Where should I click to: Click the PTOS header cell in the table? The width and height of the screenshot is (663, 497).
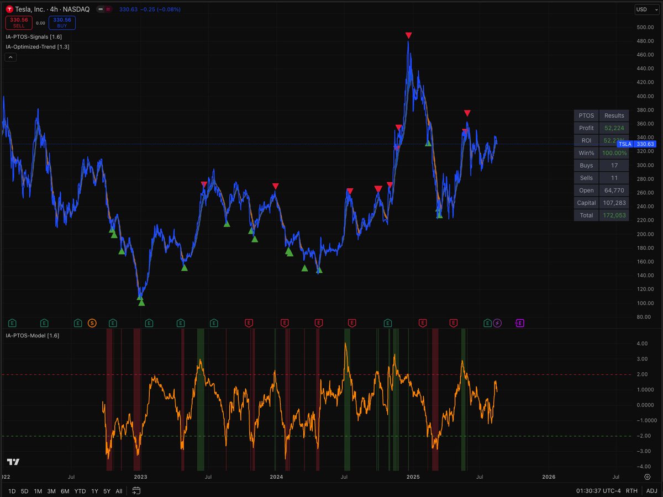pos(586,115)
